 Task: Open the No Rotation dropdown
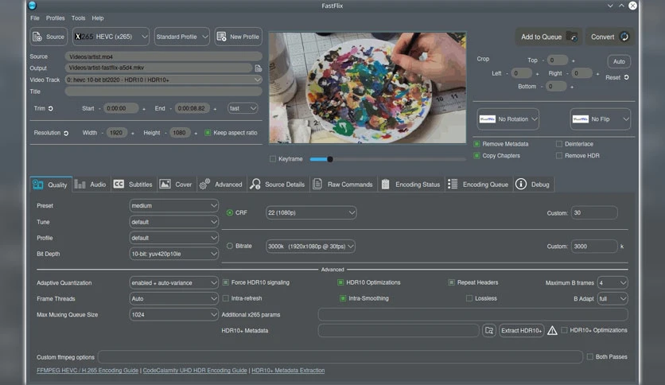pos(508,119)
